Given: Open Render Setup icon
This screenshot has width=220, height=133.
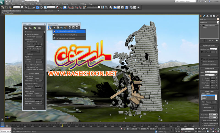Looking at the screenshot, I should (131, 7).
